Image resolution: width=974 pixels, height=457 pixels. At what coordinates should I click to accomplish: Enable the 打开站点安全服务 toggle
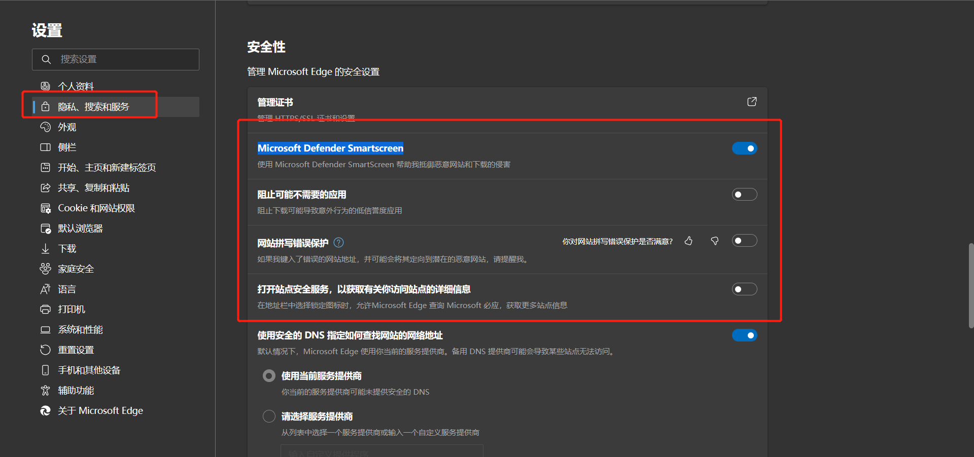(744, 289)
